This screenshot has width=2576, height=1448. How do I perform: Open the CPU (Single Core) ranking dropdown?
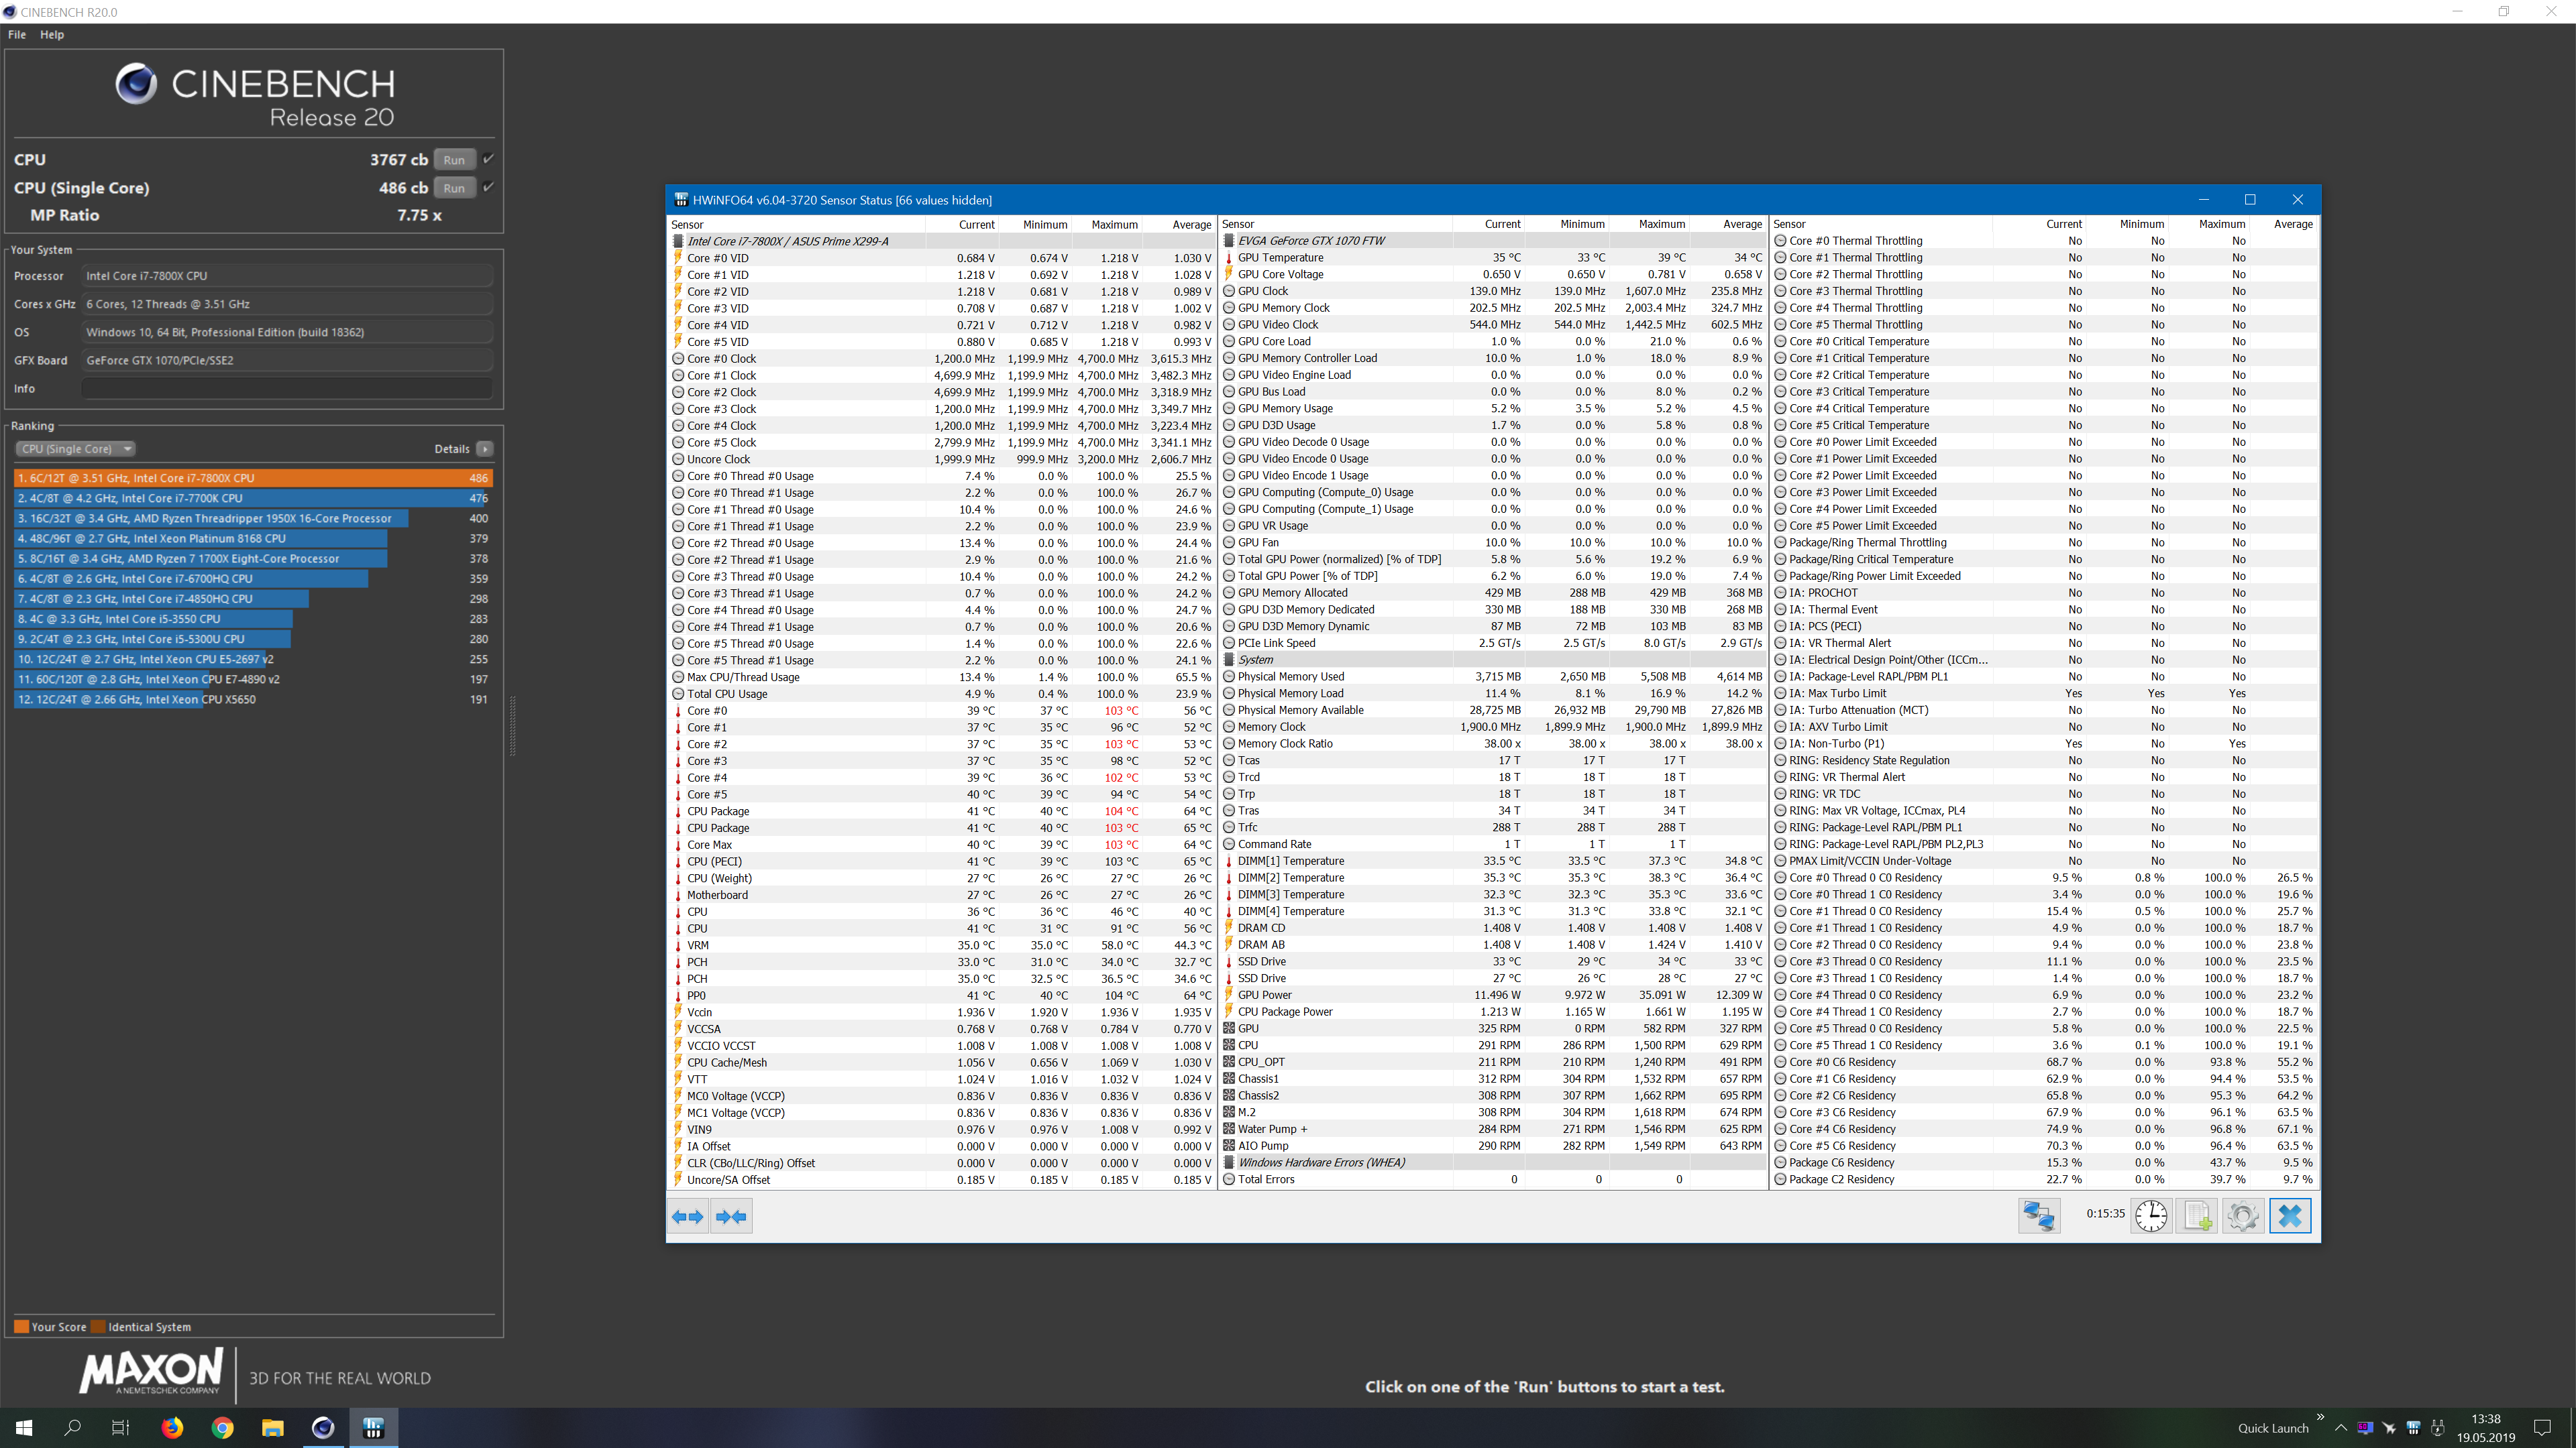tap(75, 448)
